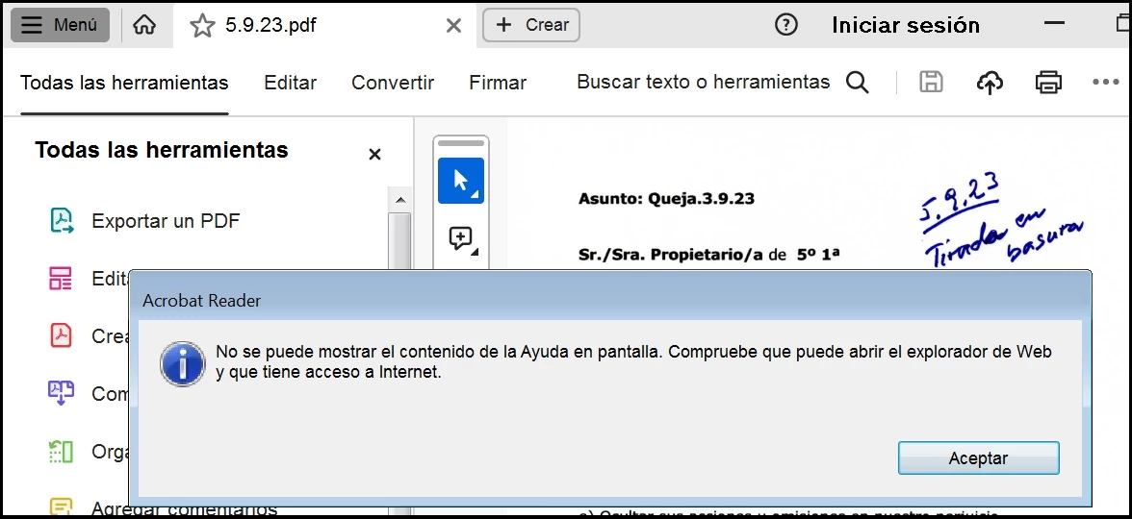Open the Convertir tab
Viewport: 1132px width, 519px height.
click(x=393, y=83)
